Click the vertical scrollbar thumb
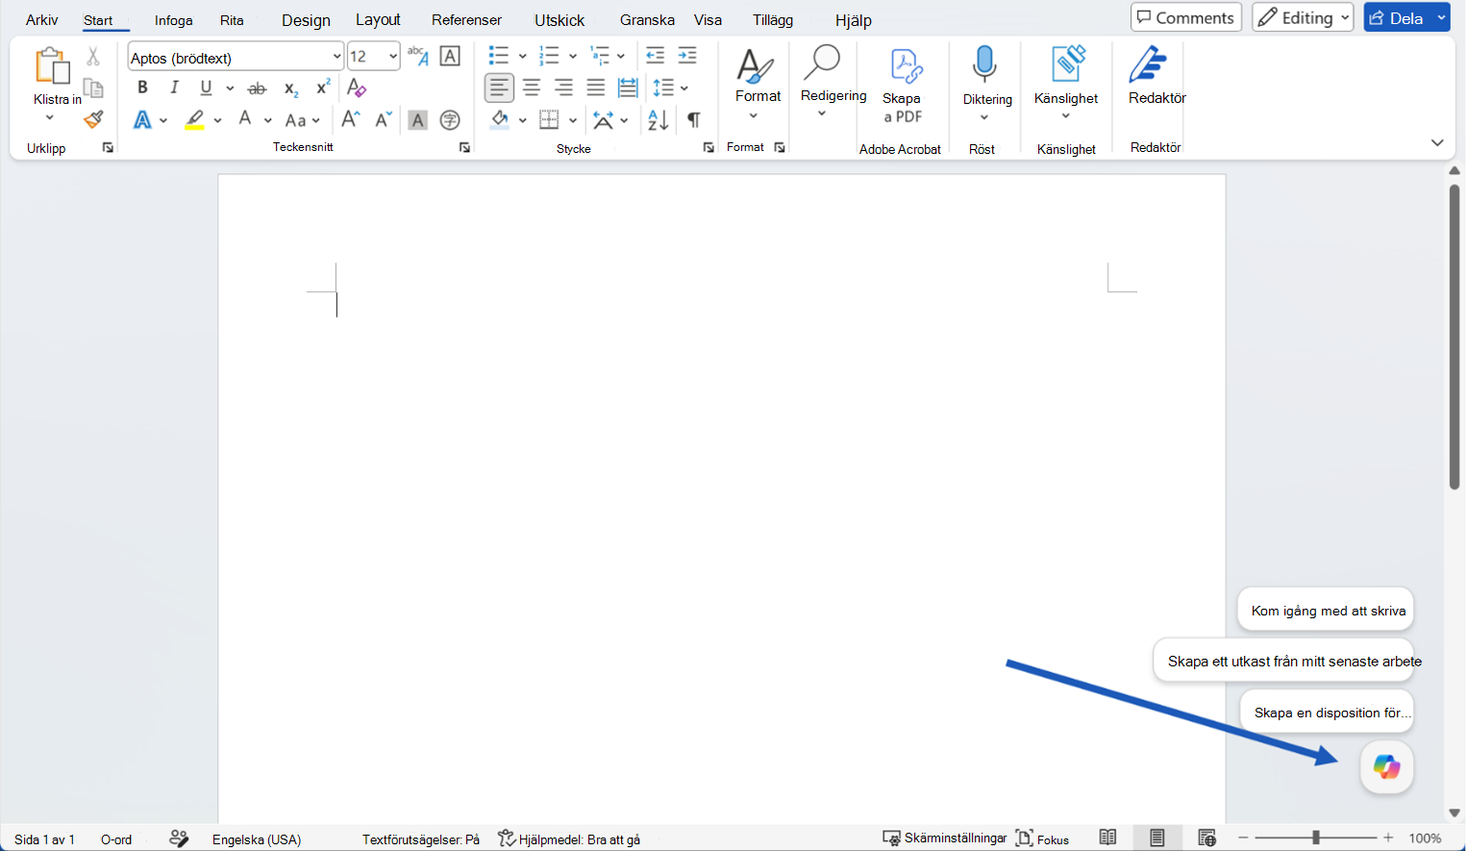Image resolution: width=1467 pixels, height=851 pixels. pos(1455,337)
